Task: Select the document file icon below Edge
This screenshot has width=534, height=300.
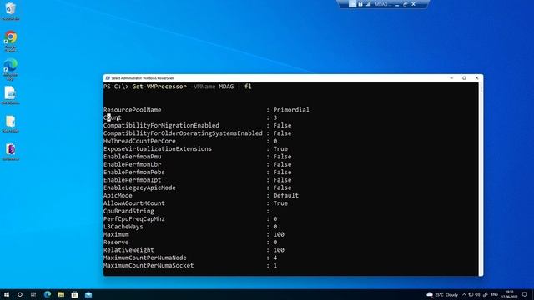Action: coord(11,95)
